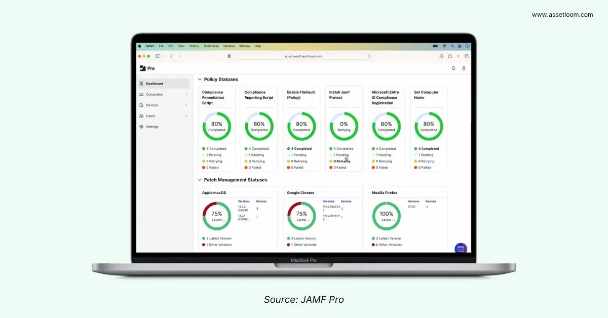Click Safari's downloads icon
Image resolution: width=608 pixels, height=318 pixels.
[x=441, y=56]
